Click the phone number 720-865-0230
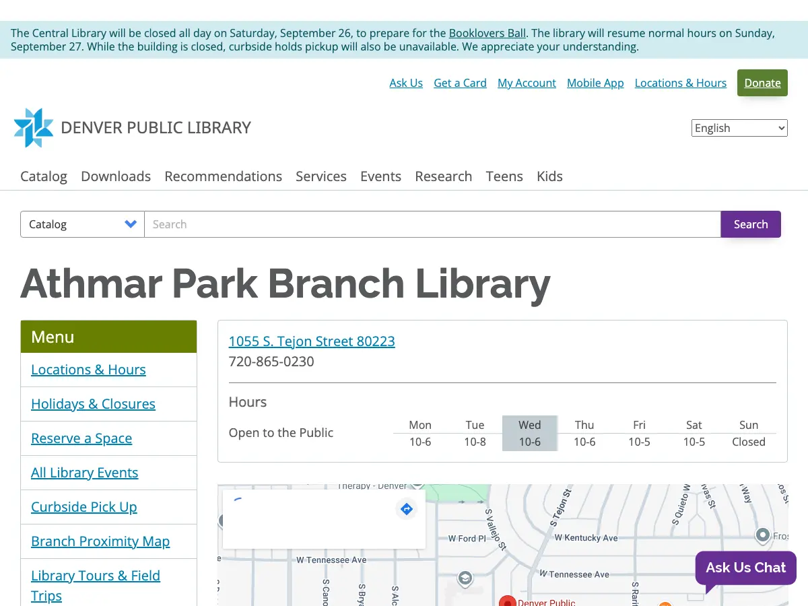The width and height of the screenshot is (808, 606). 271,362
